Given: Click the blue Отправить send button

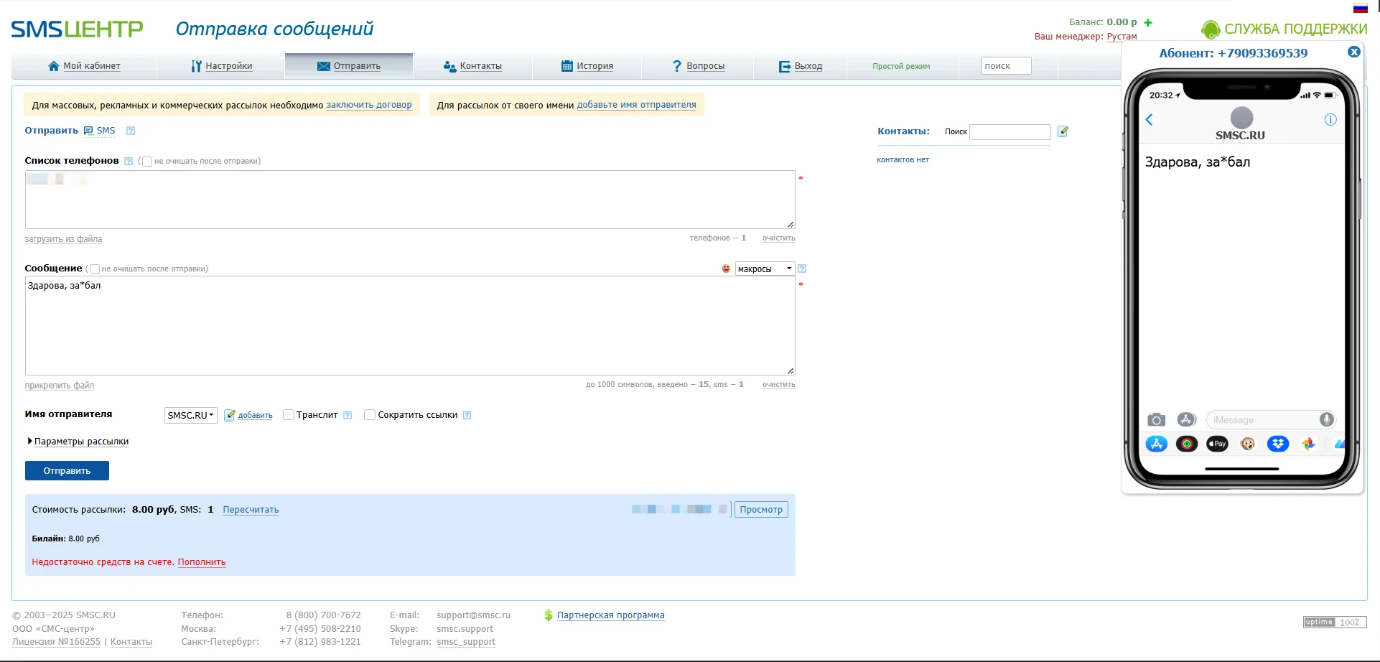Looking at the screenshot, I should point(67,471).
